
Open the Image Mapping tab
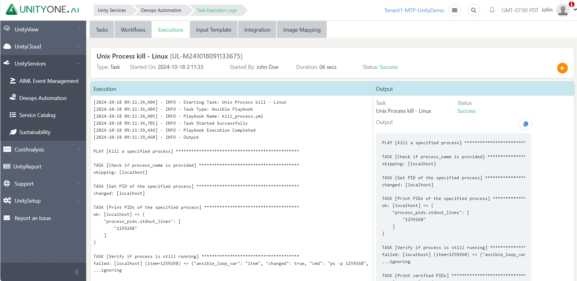tap(302, 30)
